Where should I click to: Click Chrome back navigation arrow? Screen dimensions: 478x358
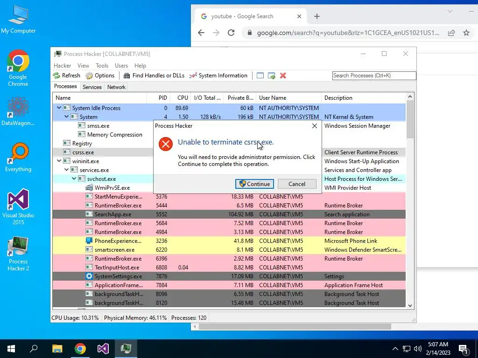click(x=201, y=33)
